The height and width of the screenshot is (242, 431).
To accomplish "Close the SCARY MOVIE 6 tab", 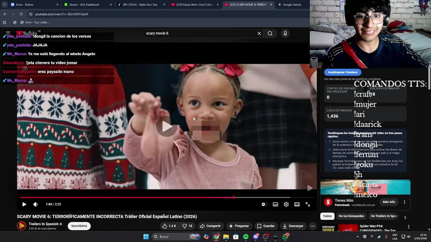I will 271,5.
